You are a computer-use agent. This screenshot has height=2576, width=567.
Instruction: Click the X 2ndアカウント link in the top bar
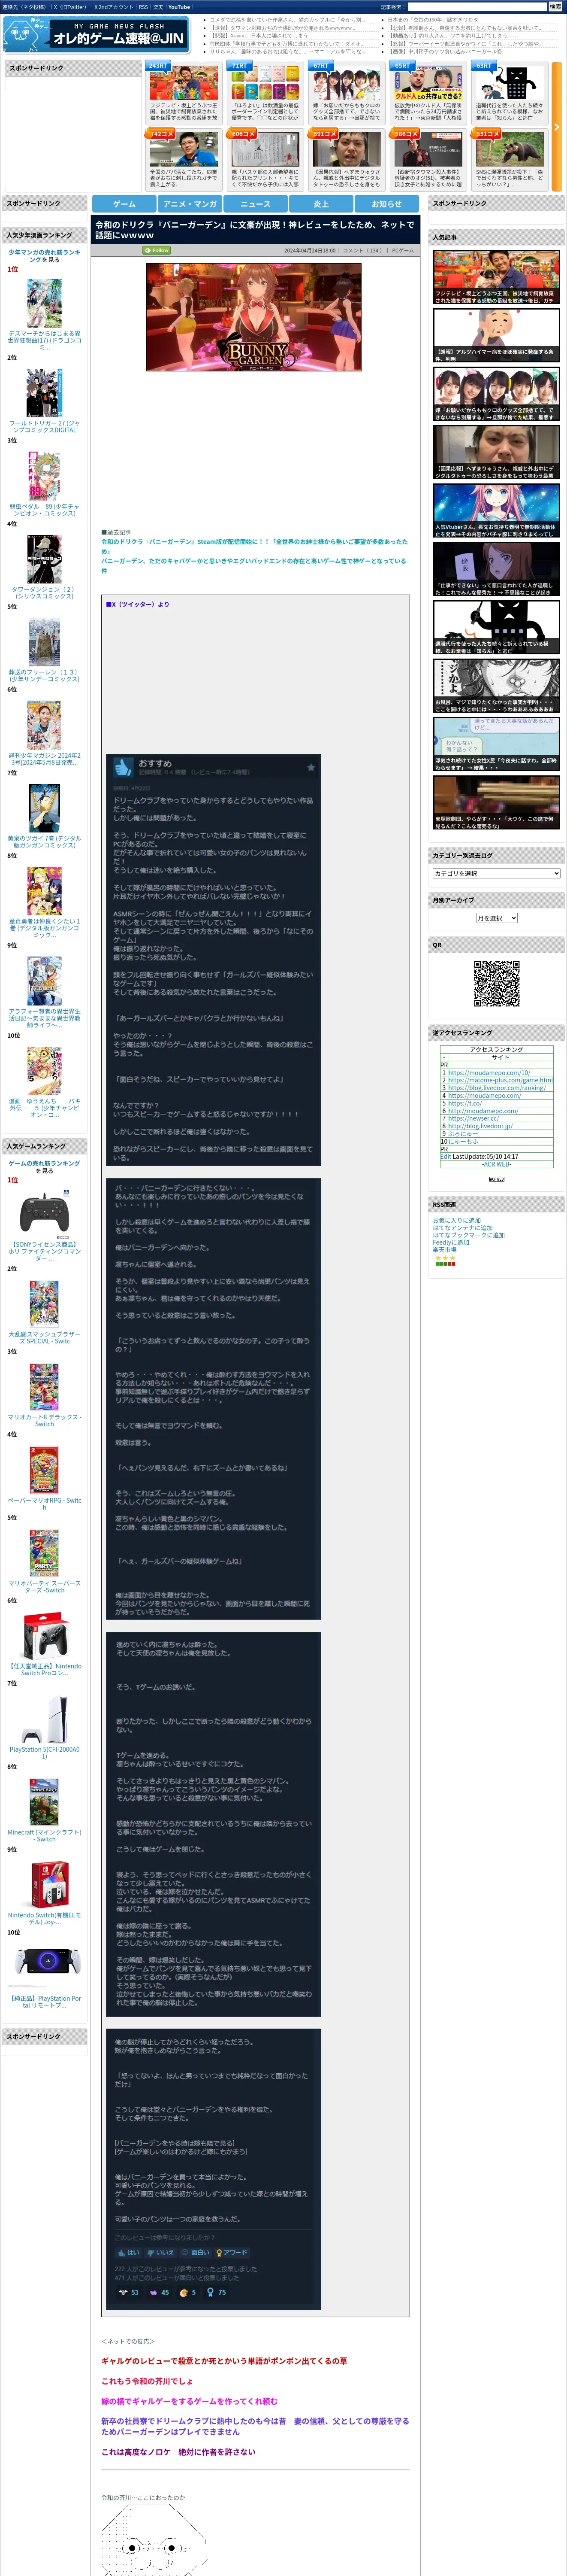point(113,7)
